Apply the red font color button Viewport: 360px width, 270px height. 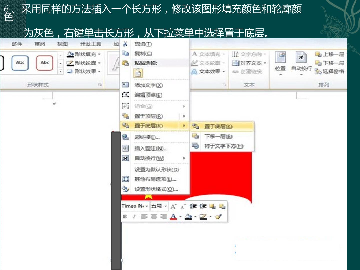[173, 217]
